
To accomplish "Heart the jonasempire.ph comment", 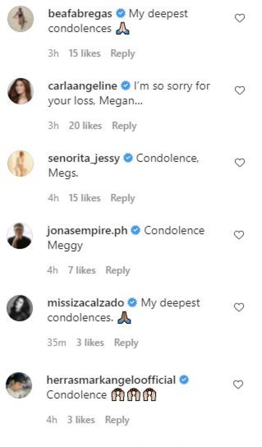I will pyautogui.click(x=240, y=235).
